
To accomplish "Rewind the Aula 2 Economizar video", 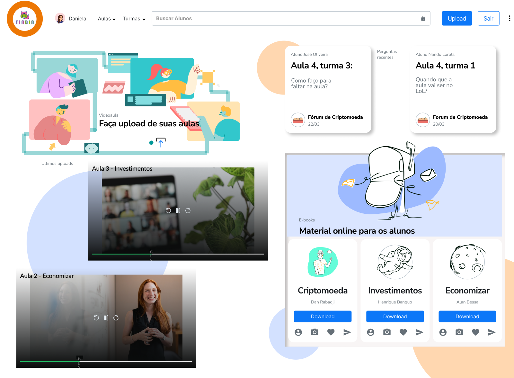I will pos(96,318).
